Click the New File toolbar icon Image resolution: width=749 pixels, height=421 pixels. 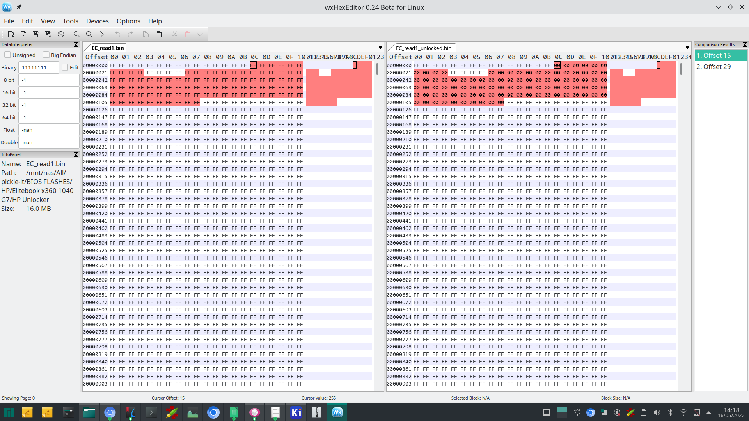(11, 34)
